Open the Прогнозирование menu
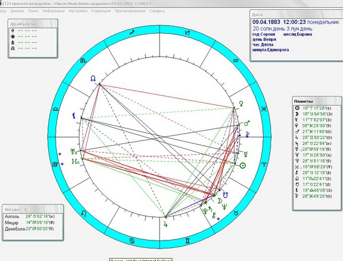343x261 pixels. [130, 11]
